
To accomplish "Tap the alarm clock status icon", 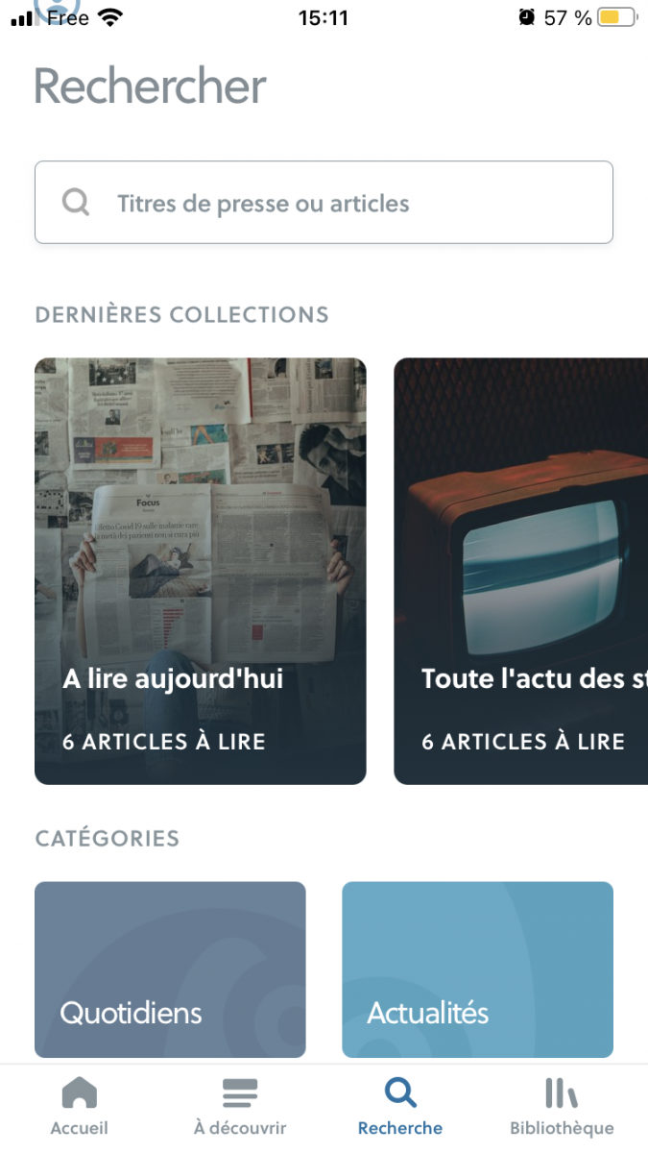I will (526, 17).
